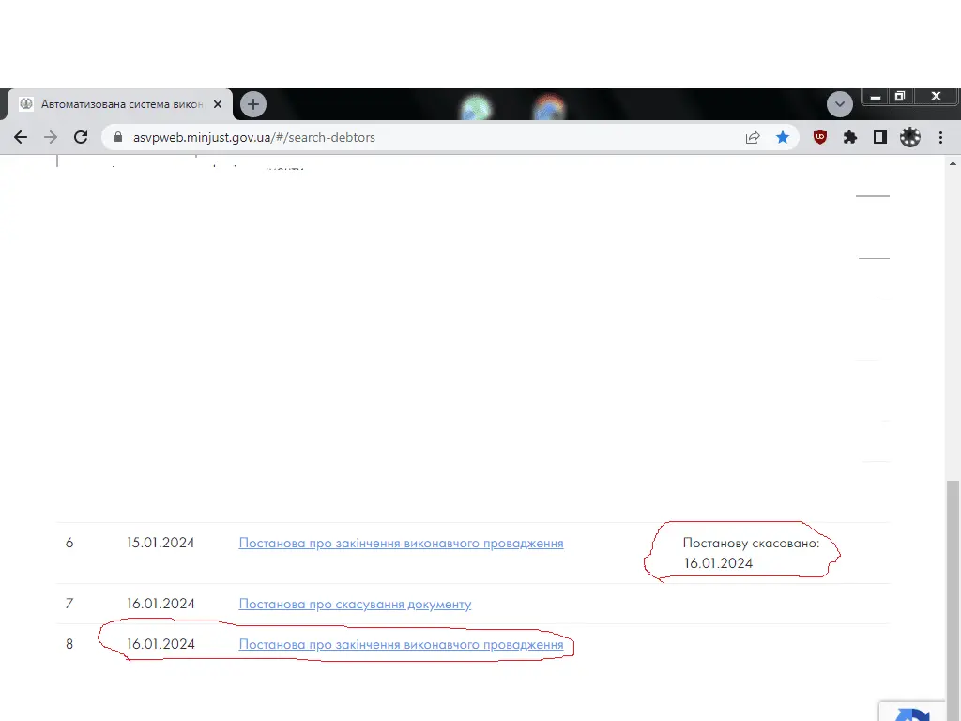
Task: Toggle the browser side panel
Action: click(x=879, y=137)
